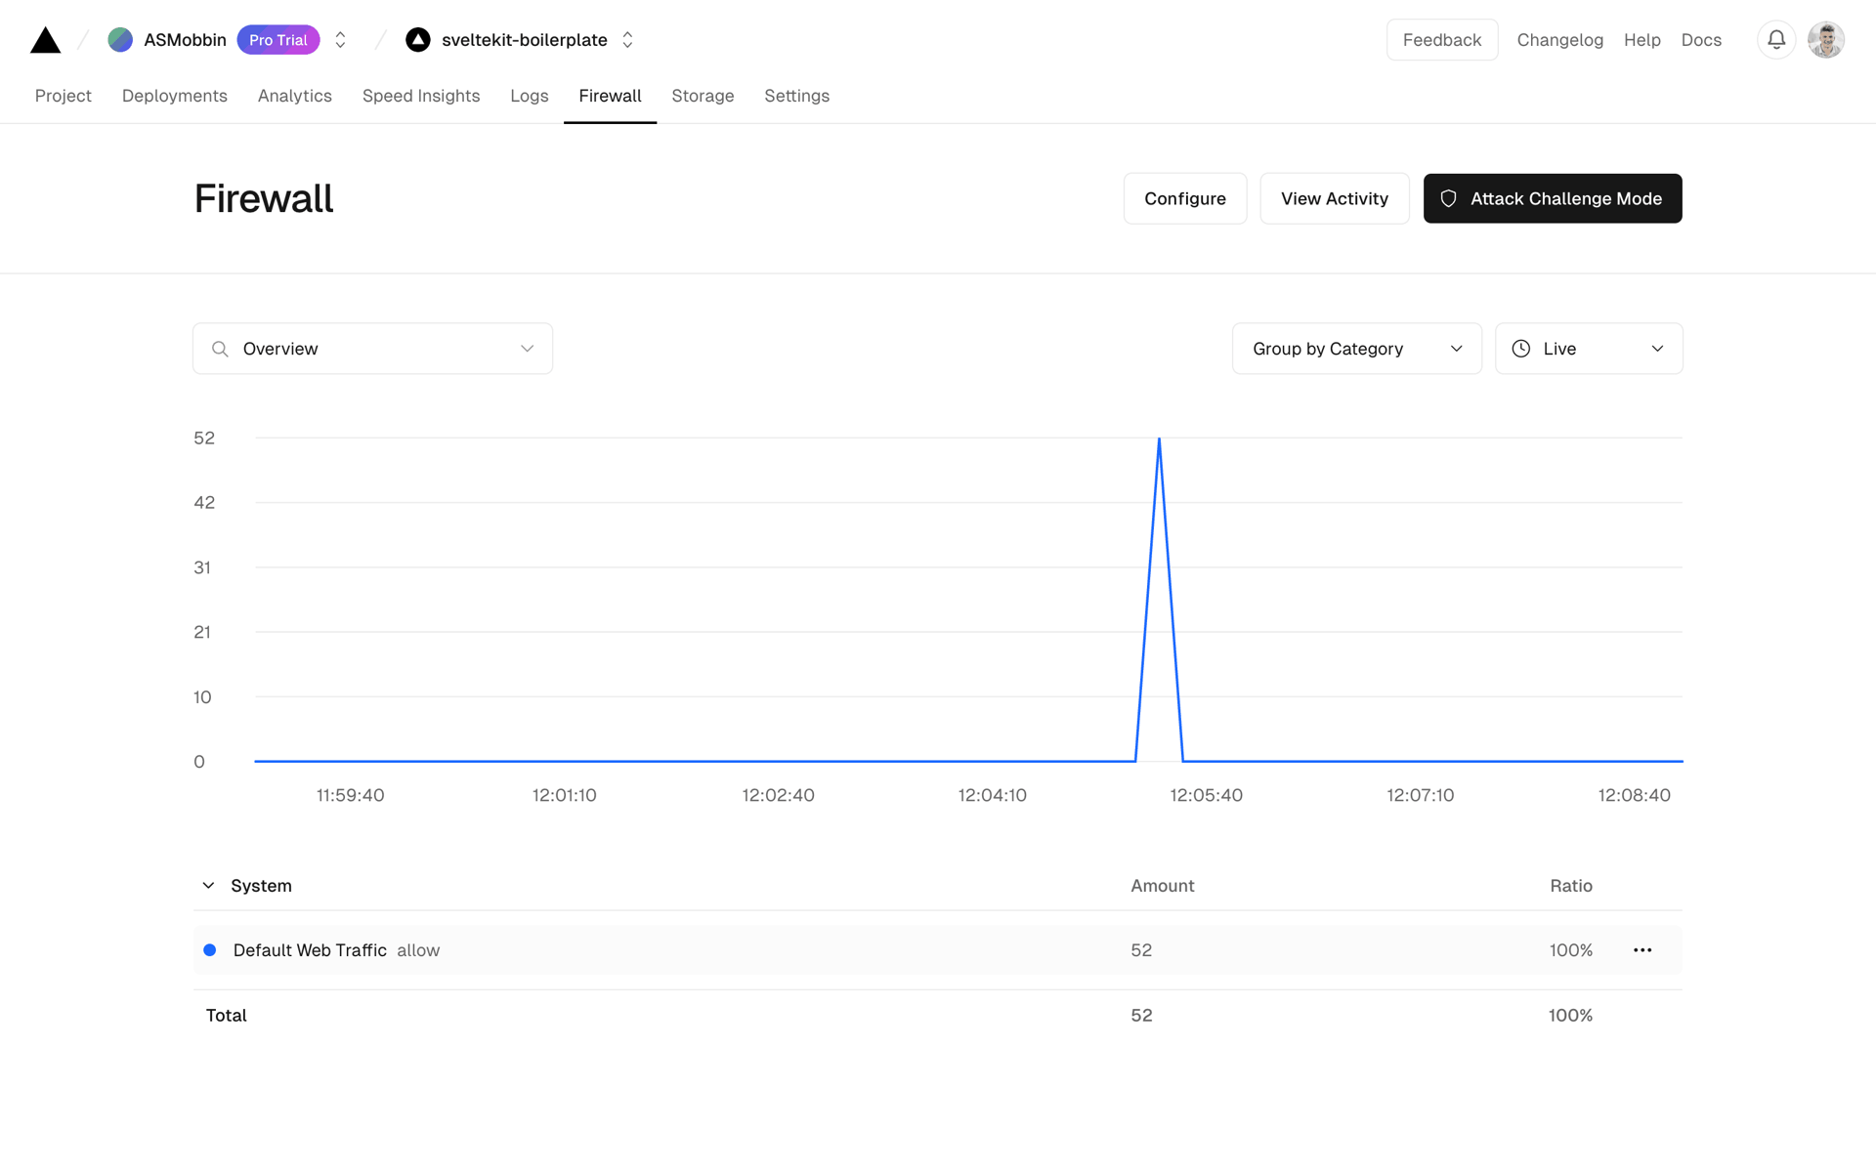Enable Attack Challenge Mode
Screen dimensions: 1876x1172
(1553, 198)
